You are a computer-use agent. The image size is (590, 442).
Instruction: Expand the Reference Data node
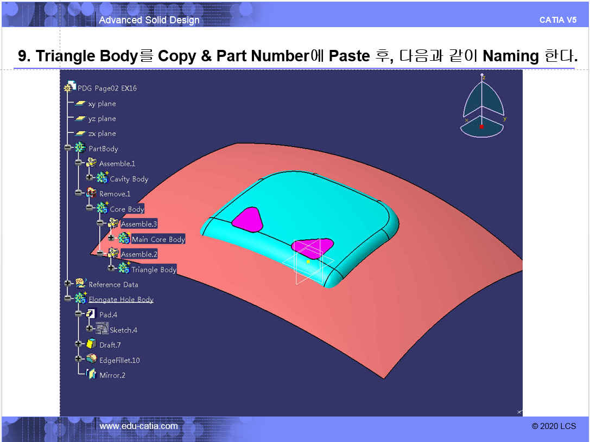[67, 283]
